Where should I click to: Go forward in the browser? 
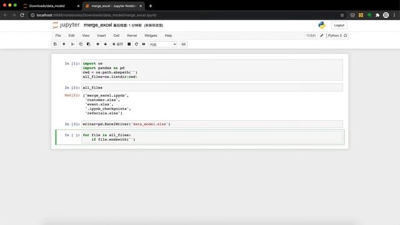14,15
